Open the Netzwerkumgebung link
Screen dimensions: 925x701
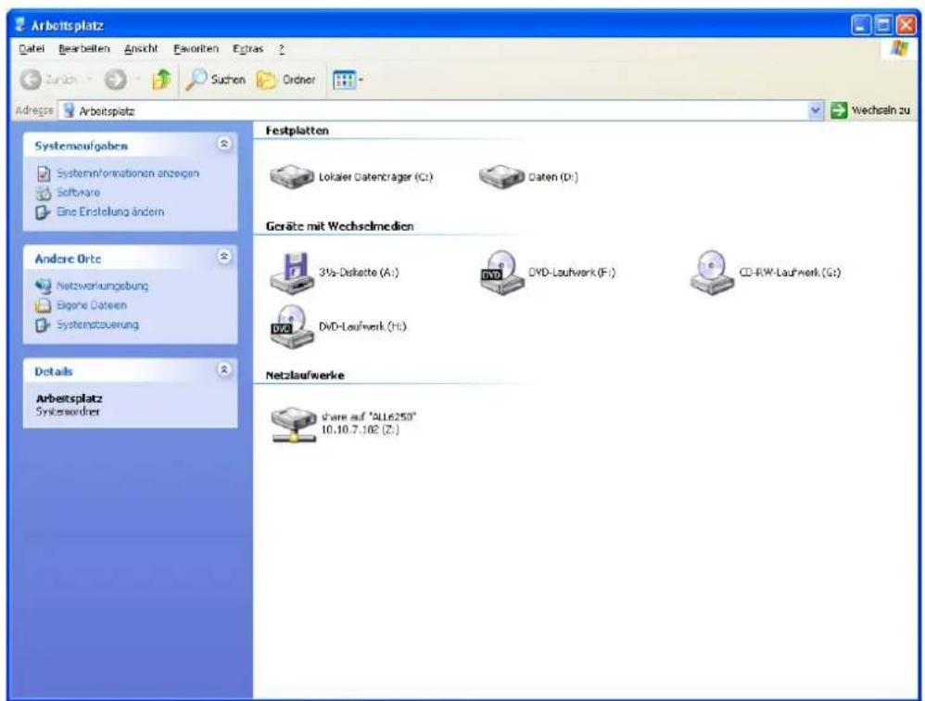coord(102,287)
